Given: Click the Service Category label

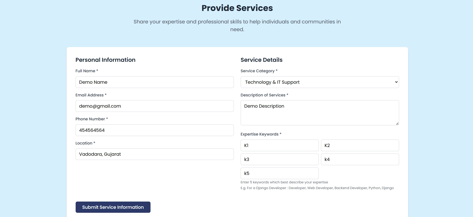Looking at the screenshot, I should pyautogui.click(x=258, y=71).
